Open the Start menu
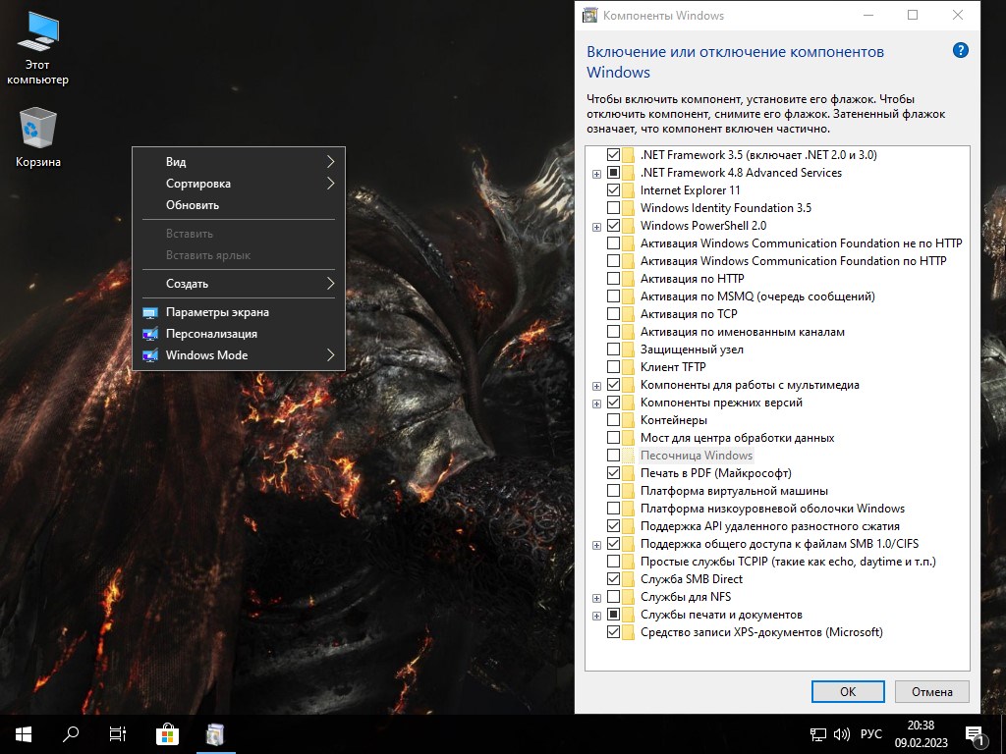Image resolution: width=1006 pixels, height=754 pixels. 22,733
